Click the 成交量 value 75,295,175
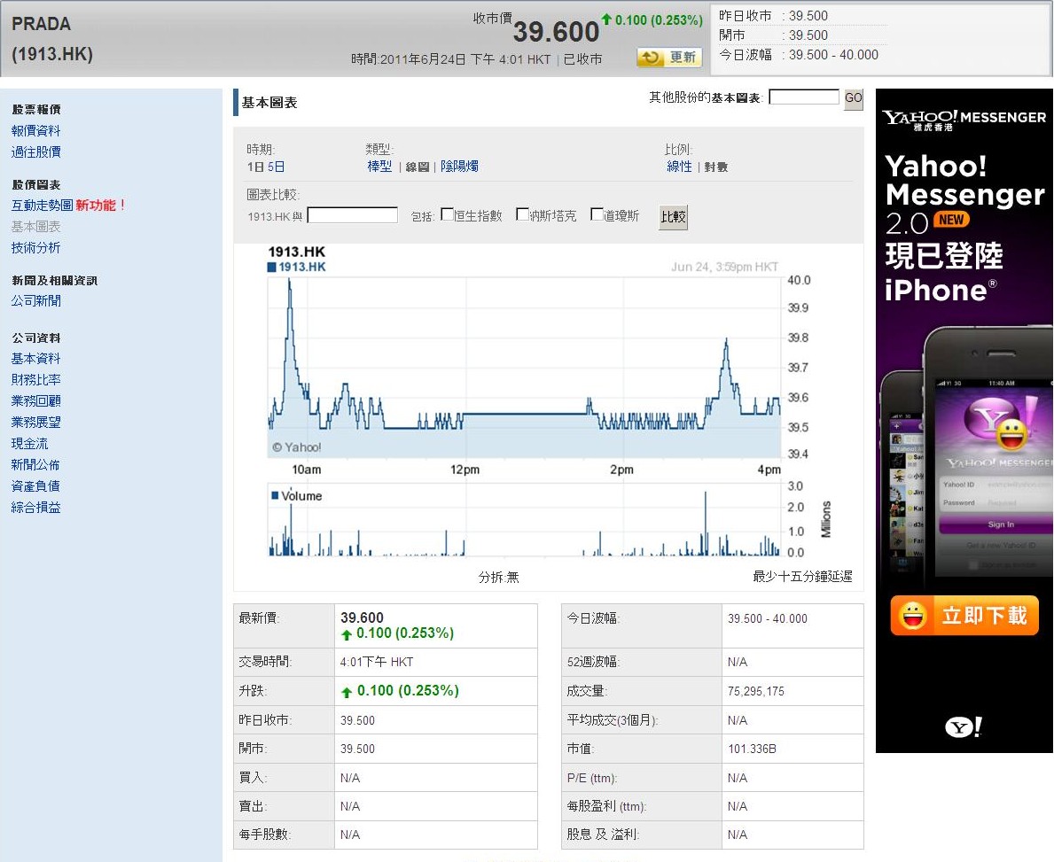This screenshot has height=862, width=1054. (x=755, y=691)
